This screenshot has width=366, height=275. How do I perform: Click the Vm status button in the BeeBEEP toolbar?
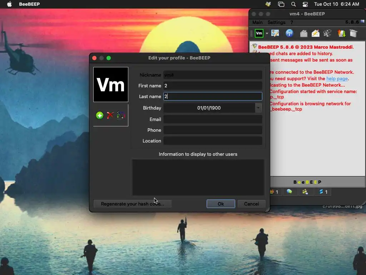(x=259, y=33)
